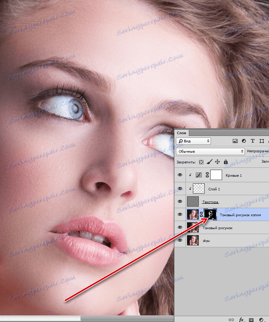Hide the Тоновый рисунок layer
The image size is (269, 322).
coord(180,227)
